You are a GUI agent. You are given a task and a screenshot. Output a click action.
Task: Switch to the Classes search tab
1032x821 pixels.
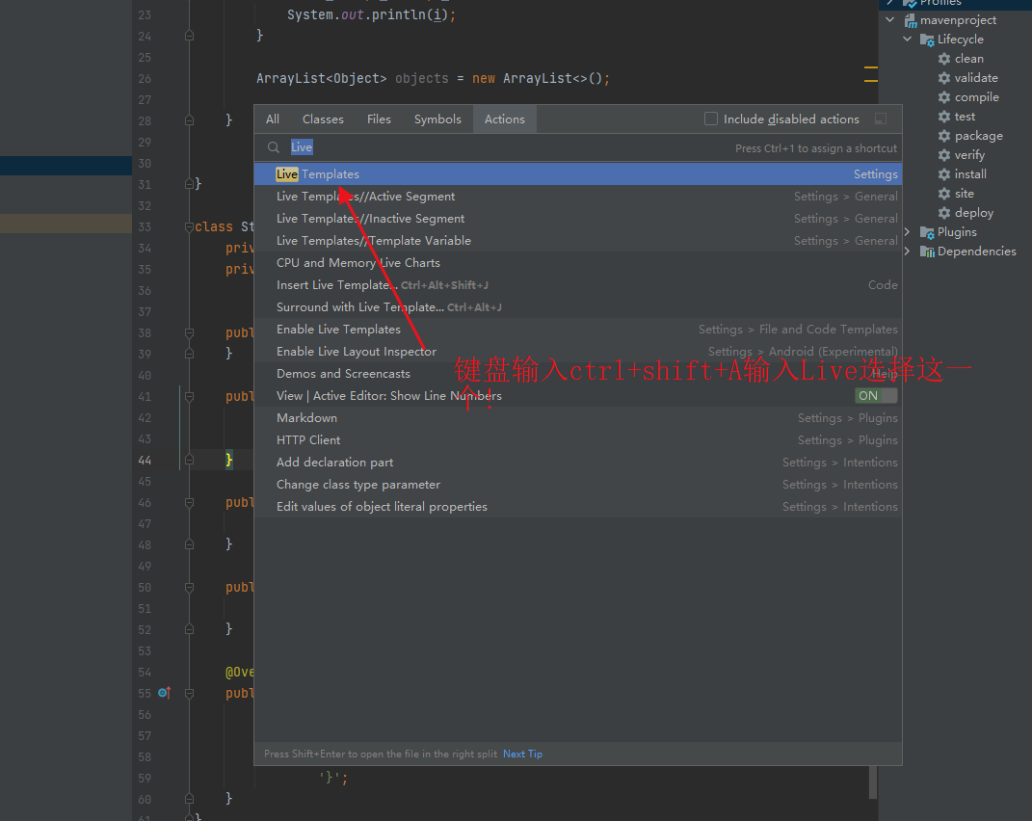[323, 119]
